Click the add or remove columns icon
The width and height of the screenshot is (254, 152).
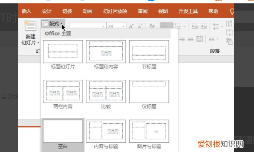coord(212,39)
